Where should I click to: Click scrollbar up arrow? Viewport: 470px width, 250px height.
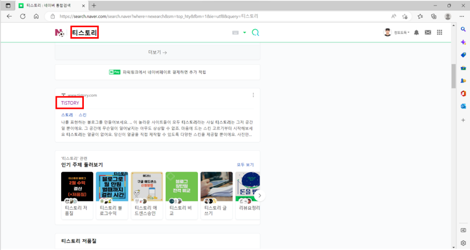(453, 25)
